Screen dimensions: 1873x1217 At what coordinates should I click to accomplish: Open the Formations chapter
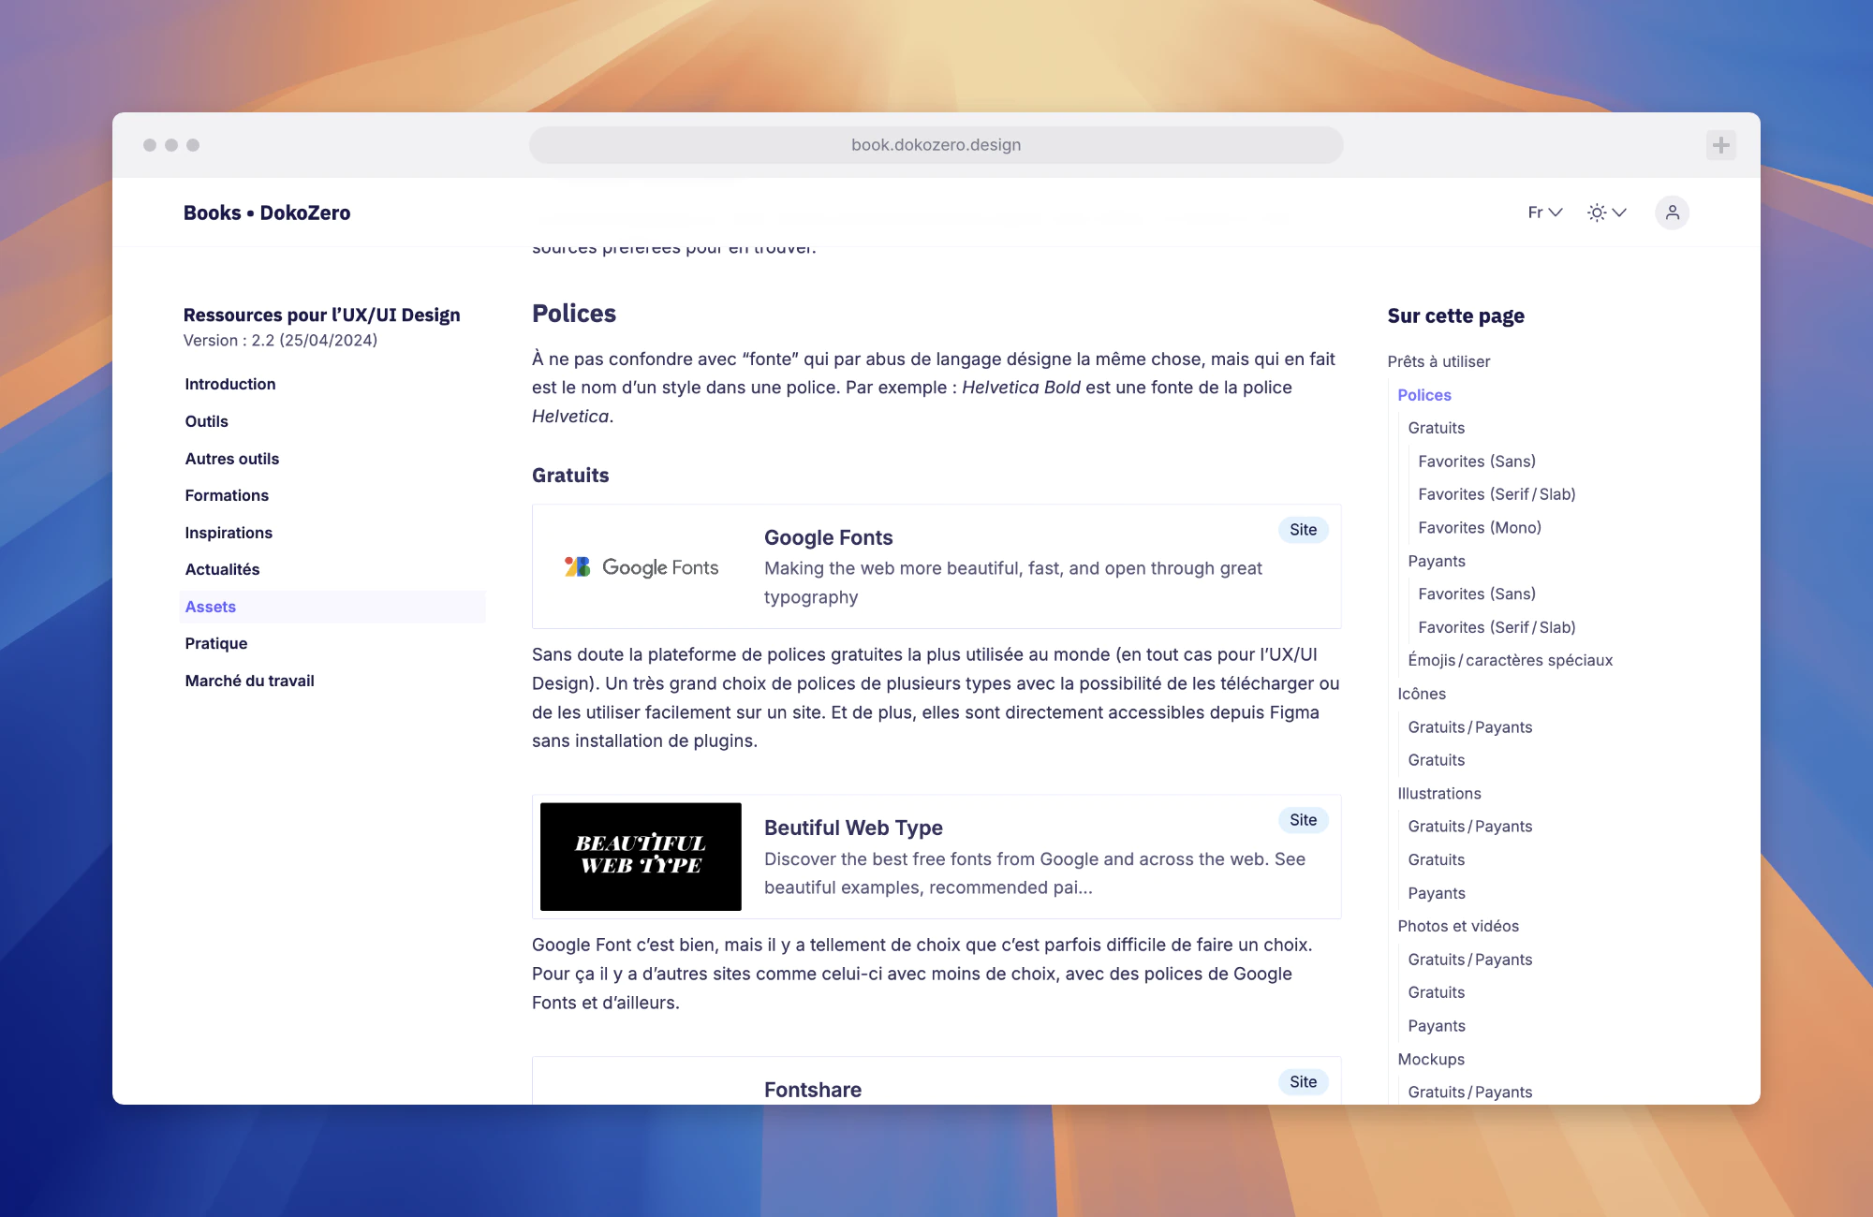(227, 495)
